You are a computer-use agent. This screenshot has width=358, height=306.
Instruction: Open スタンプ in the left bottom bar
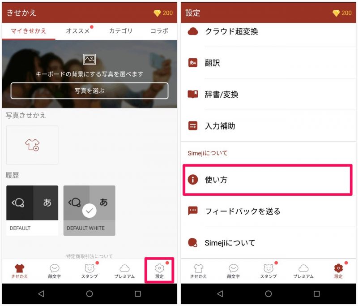pyautogui.click(x=89, y=271)
